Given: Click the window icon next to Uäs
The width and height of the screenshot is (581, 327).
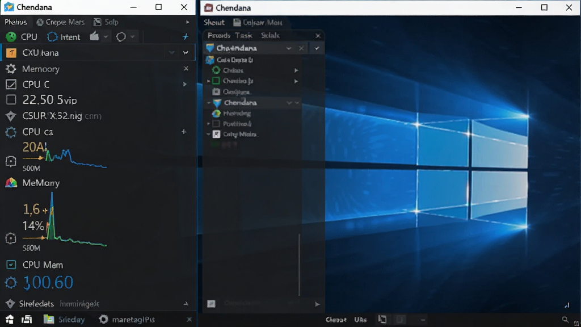Looking at the screenshot, I should tap(382, 319).
